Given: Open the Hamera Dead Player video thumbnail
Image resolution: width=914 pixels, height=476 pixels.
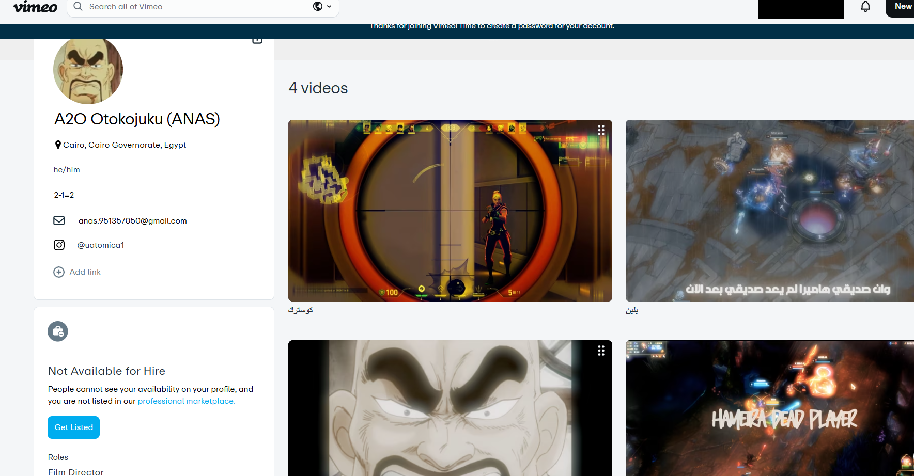Looking at the screenshot, I should (x=770, y=408).
